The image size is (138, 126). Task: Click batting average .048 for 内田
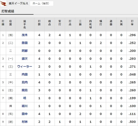click(x=132, y=75)
